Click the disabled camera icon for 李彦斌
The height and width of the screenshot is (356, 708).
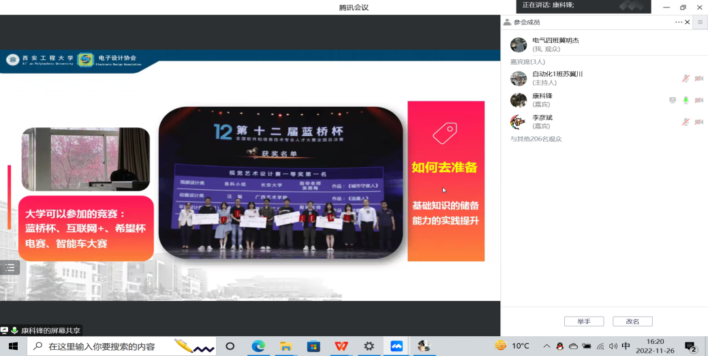point(698,122)
